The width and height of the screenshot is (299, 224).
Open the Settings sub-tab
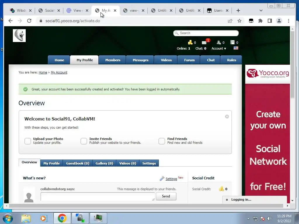pyautogui.click(x=149, y=163)
